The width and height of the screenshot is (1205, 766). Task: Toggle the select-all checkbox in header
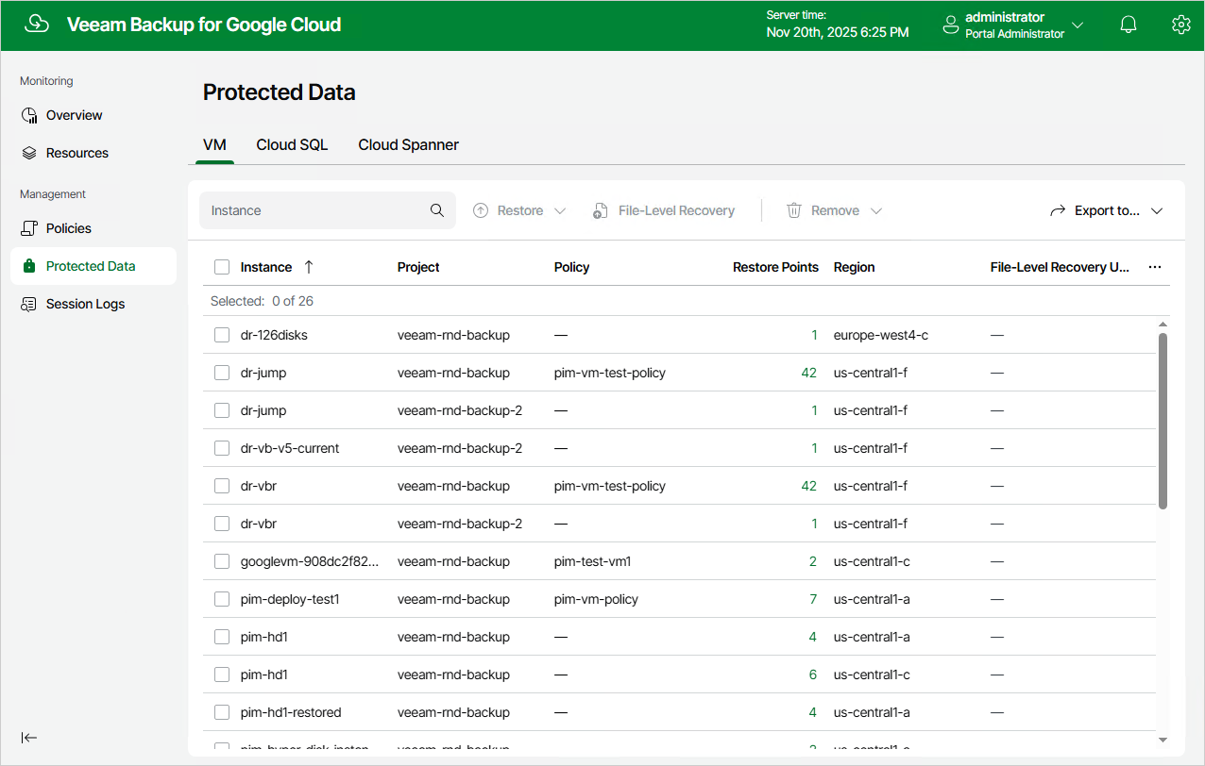pos(222,267)
